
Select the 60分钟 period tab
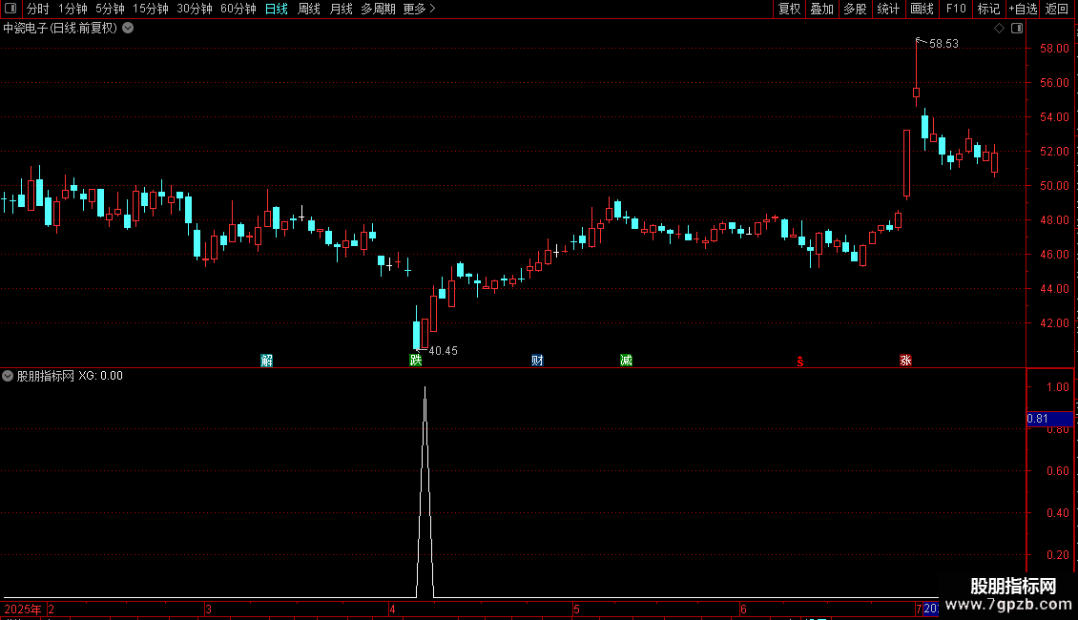pyautogui.click(x=238, y=9)
